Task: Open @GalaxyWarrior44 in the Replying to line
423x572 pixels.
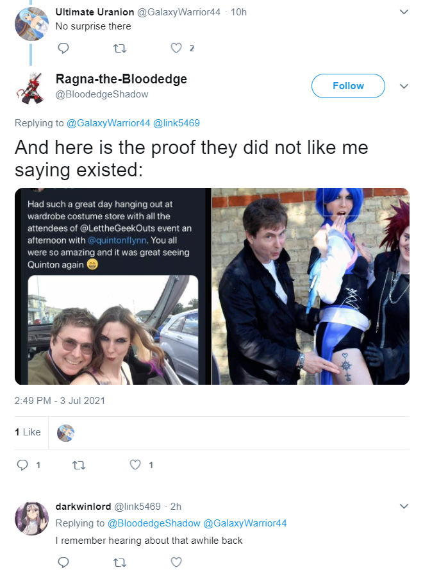Action: (108, 123)
